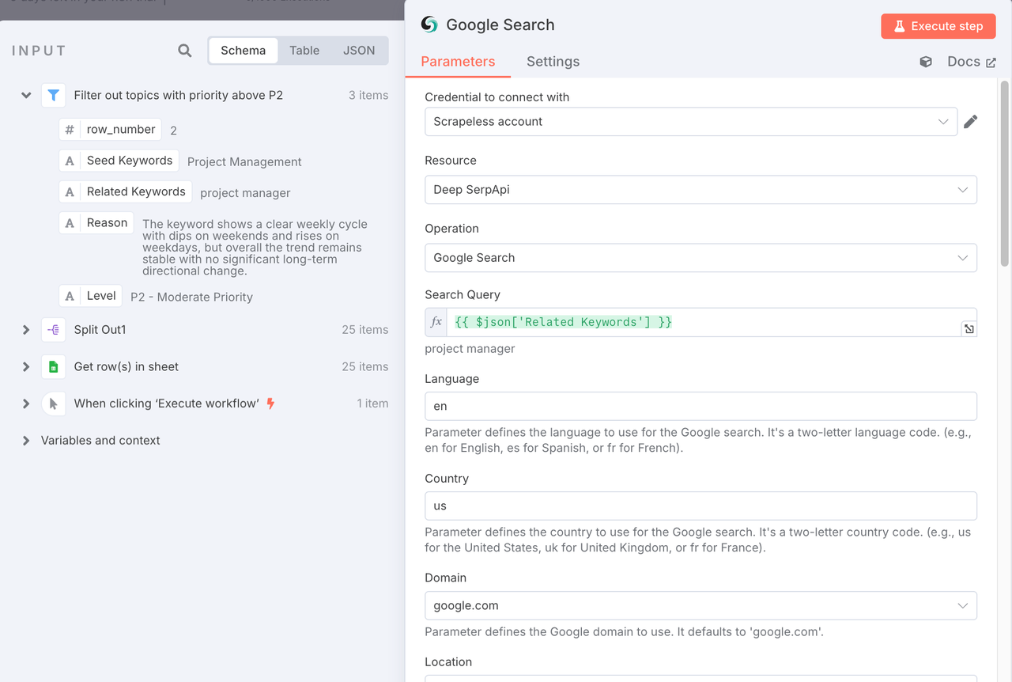Open the expression editor expand icon
The width and height of the screenshot is (1012, 682).
pos(969,329)
